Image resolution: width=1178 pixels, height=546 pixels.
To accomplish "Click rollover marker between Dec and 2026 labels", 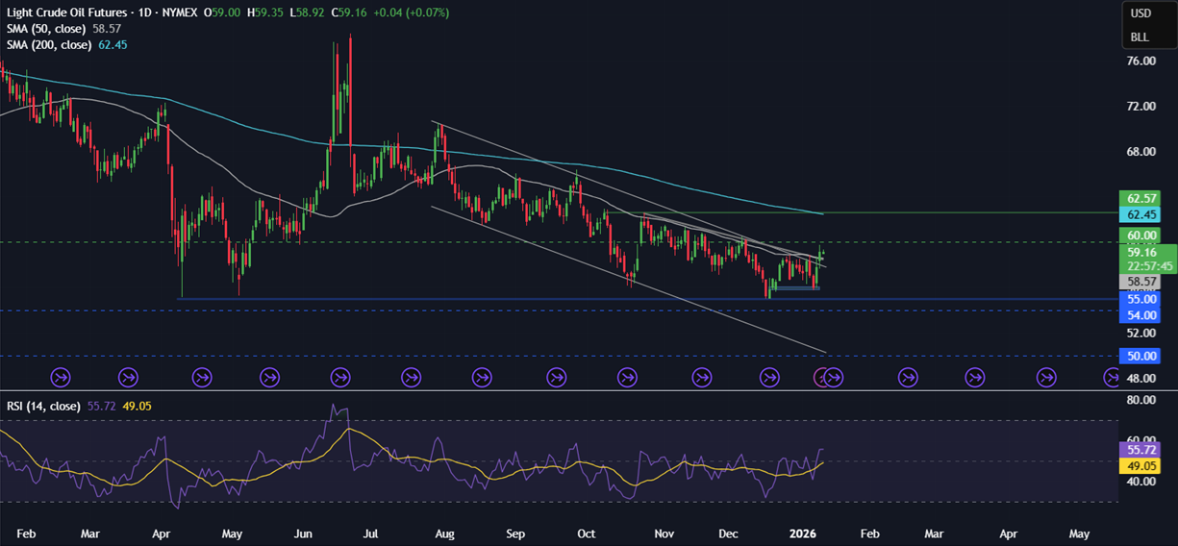I will click(766, 377).
